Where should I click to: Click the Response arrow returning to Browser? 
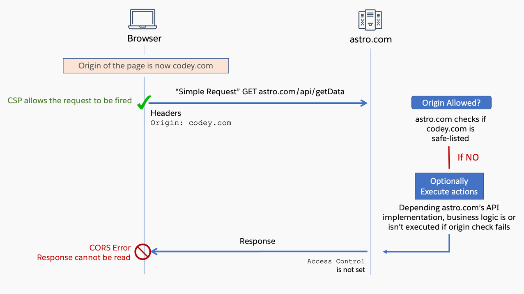click(259, 251)
